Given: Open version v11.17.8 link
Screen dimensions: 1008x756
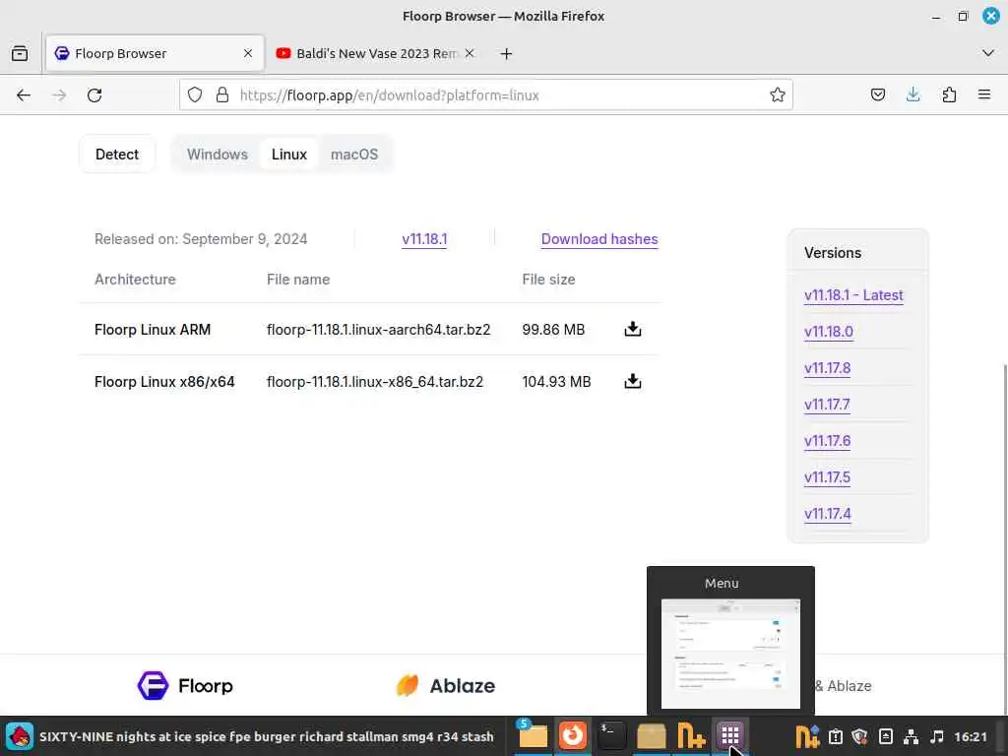Looking at the screenshot, I should coord(827,368).
